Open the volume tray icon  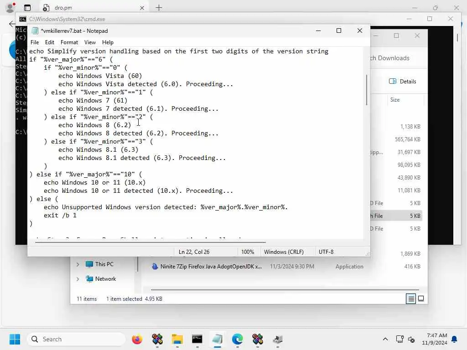point(411,339)
